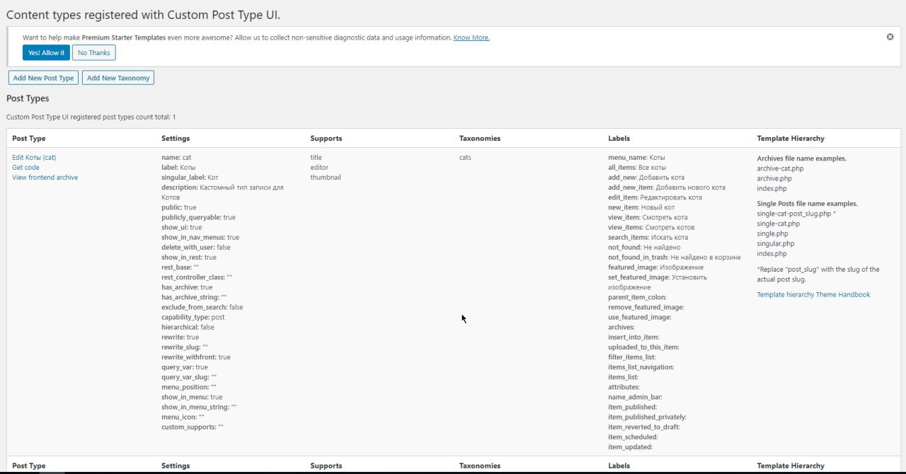
Task: Click the Add New Taxonomy button
Action: pos(118,78)
